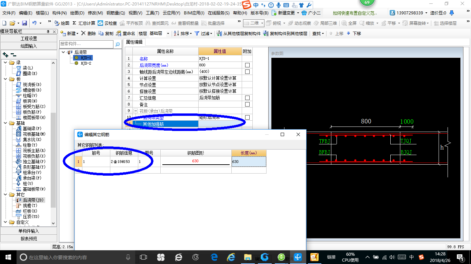Screen dimensions: 471x264
Task: Launch 云检查 cloud check
Action: (107, 23)
